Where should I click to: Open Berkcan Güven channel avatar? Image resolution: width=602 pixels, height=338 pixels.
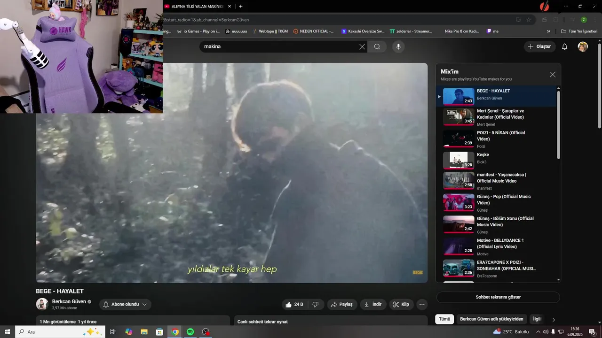(x=42, y=304)
